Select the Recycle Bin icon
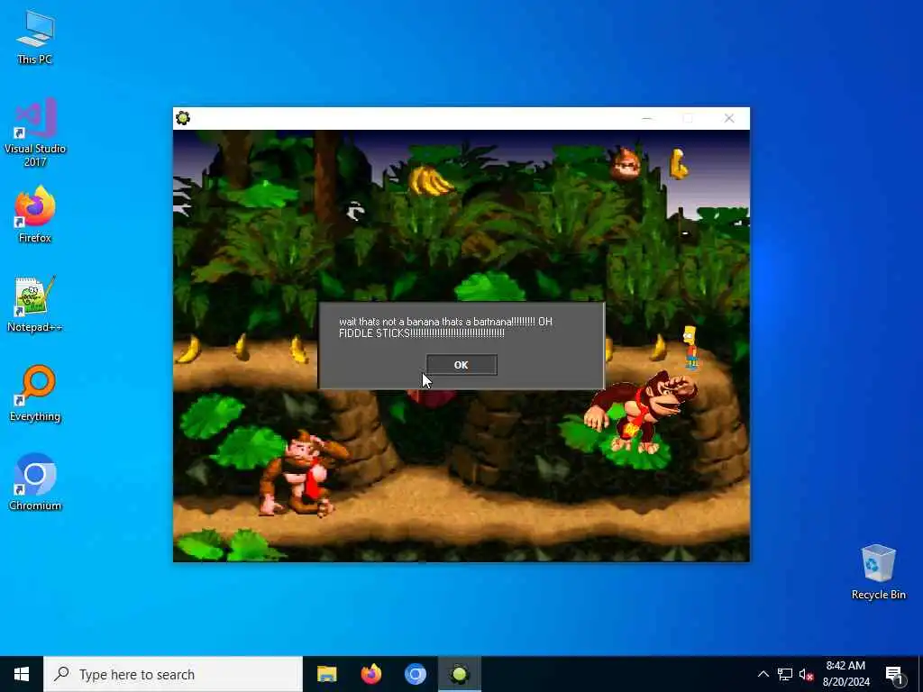The width and height of the screenshot is (923, 692). pyautogui.click(x=878, y=572)
